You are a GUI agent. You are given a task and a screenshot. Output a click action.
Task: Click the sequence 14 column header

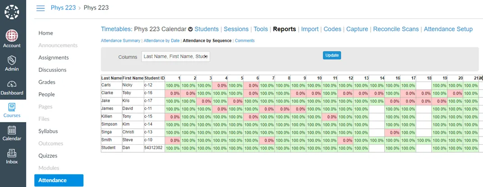(377, 78)
